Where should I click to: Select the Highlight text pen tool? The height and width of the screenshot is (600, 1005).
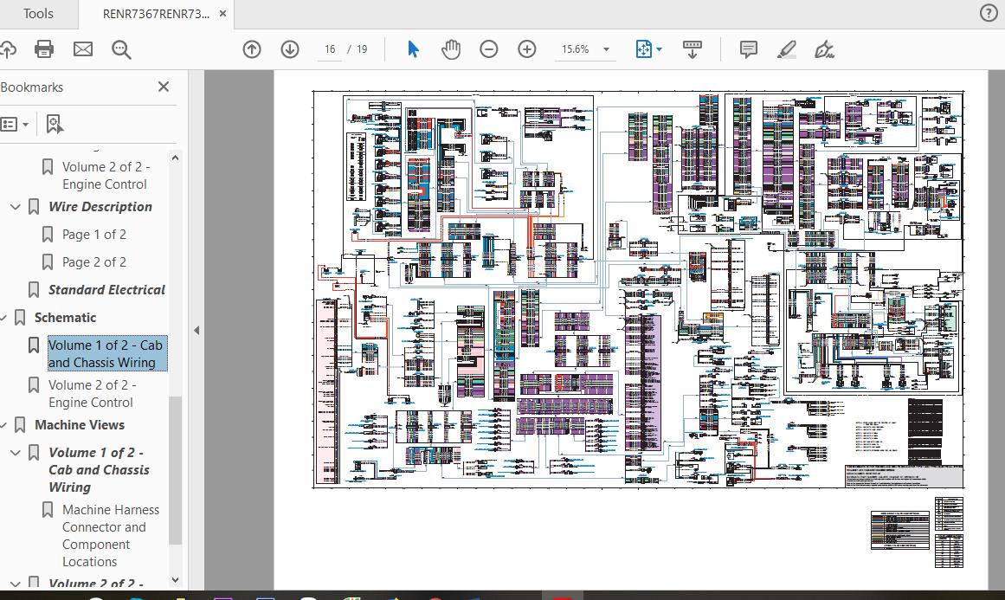coord(787,49)
